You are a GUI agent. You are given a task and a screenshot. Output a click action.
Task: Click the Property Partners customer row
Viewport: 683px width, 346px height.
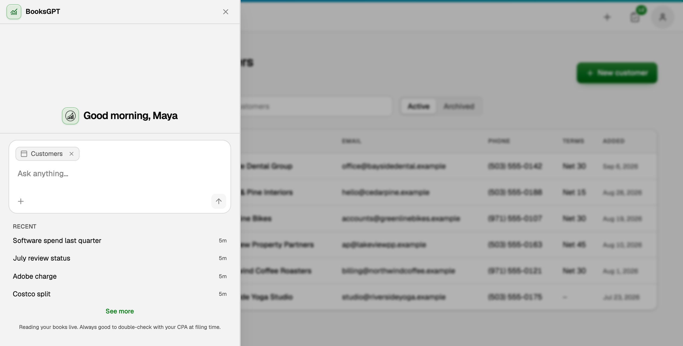click(448, 245)
